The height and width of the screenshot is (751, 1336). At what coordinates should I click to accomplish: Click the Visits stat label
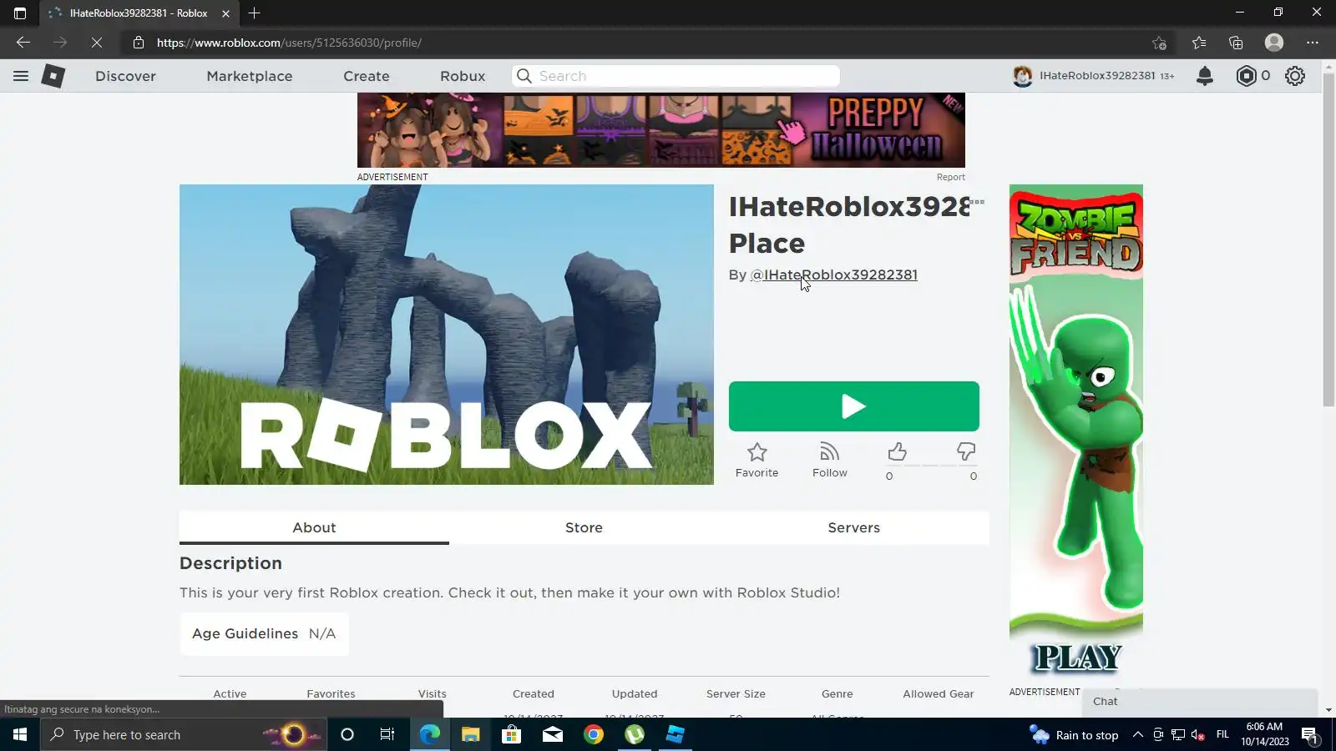tap(432, 693)
